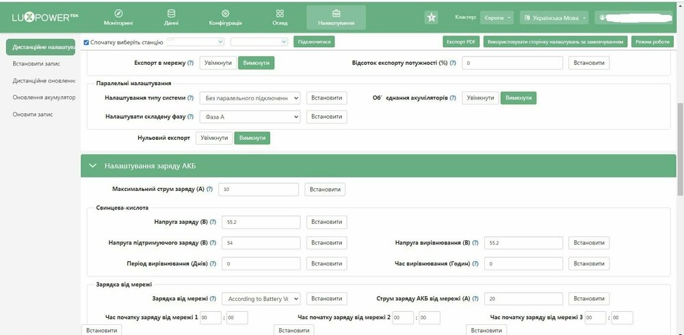Open the user account dropdown
This screenshot has width=684, height=335.
[x=635, y=18]
